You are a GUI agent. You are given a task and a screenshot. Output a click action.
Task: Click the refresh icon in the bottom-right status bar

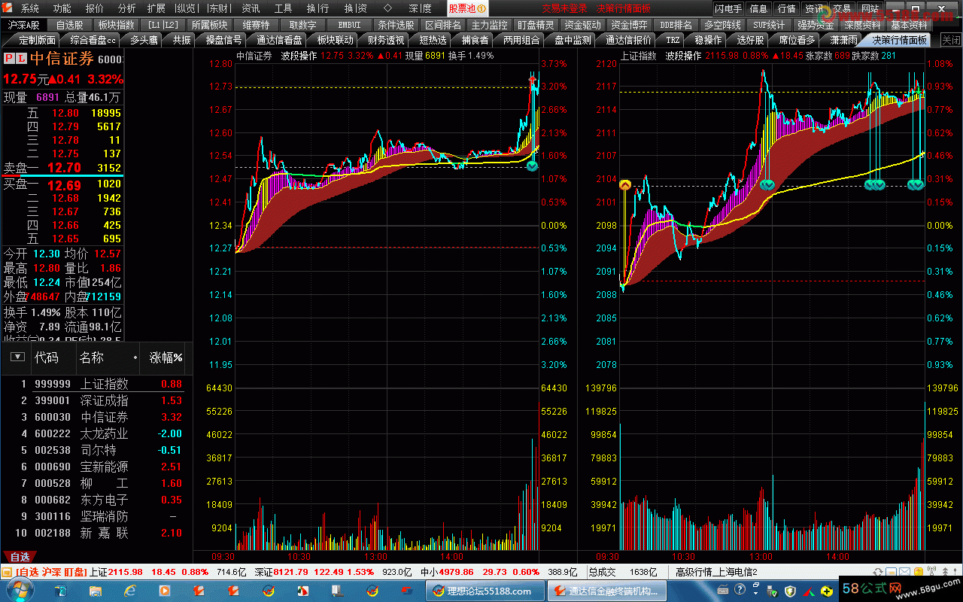tap(879, 573)
